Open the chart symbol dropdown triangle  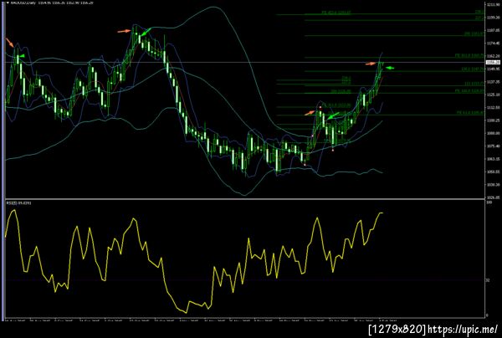[x=8, y=3]
